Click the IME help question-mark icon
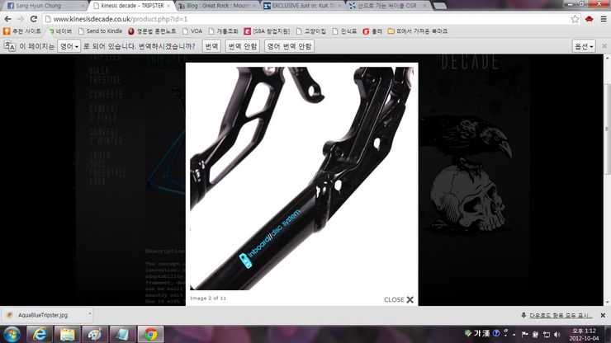 (496, 333)
